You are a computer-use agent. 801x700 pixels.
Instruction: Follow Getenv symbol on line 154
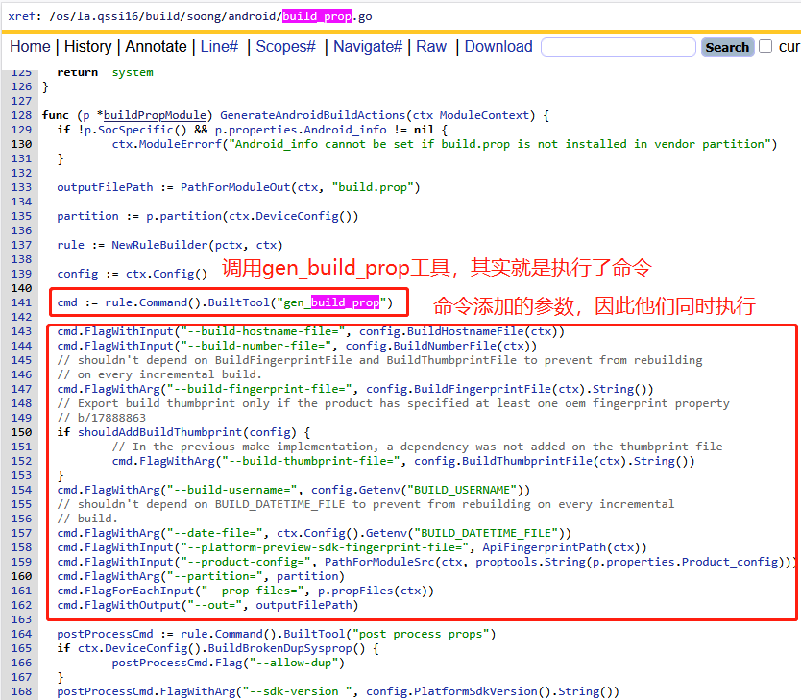tap(379, 490)
